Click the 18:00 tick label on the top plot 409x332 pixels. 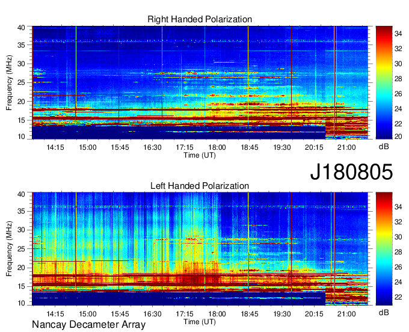[217, 147]
